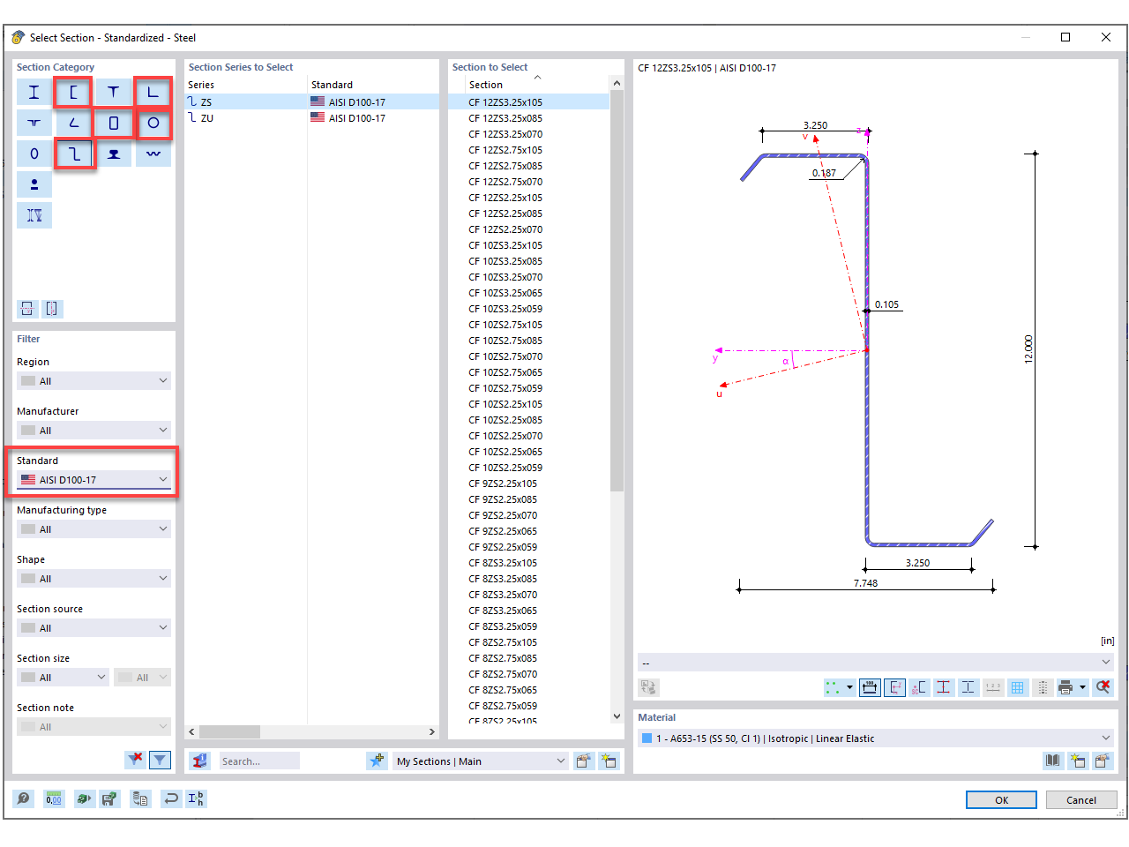The image size is (1129, 847).
Task: Toggle shear center display icon
Action: [x=919, y=687]
